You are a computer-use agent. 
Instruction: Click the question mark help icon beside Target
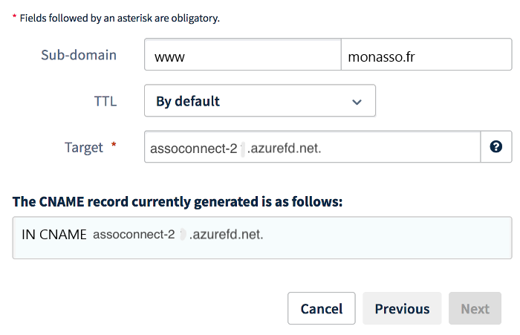coord(495,146)
